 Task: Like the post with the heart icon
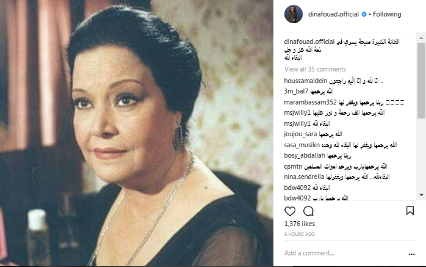click(290, 211)
